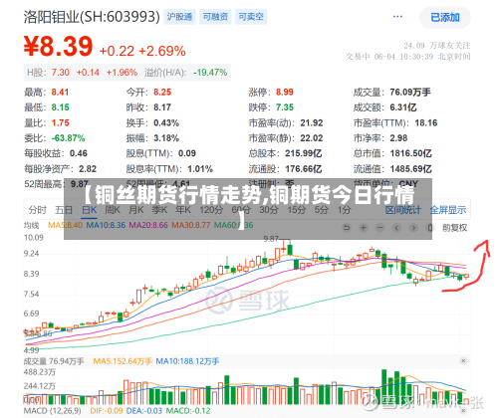
Task: Click the 沪股通 tag
Action: (x=179, y=17)
